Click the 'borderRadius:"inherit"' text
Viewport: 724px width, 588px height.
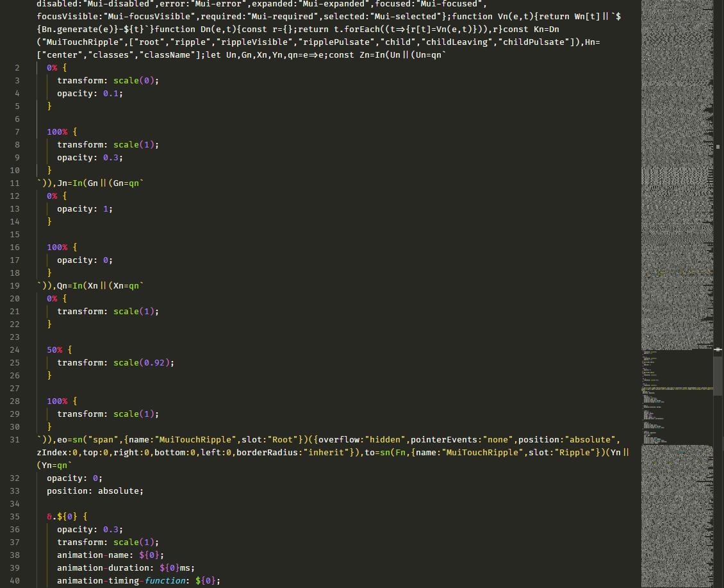293,453
